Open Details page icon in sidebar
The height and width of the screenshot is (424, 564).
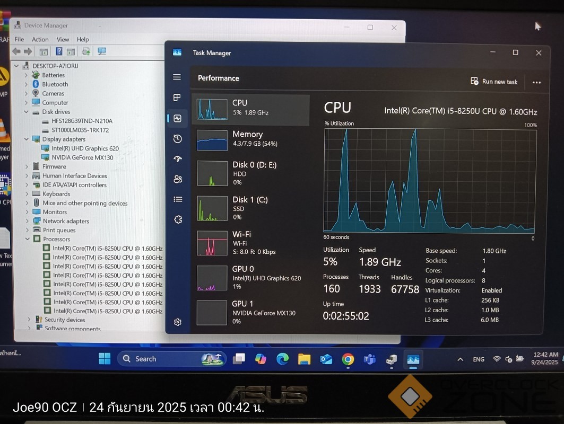coord(178,199)
